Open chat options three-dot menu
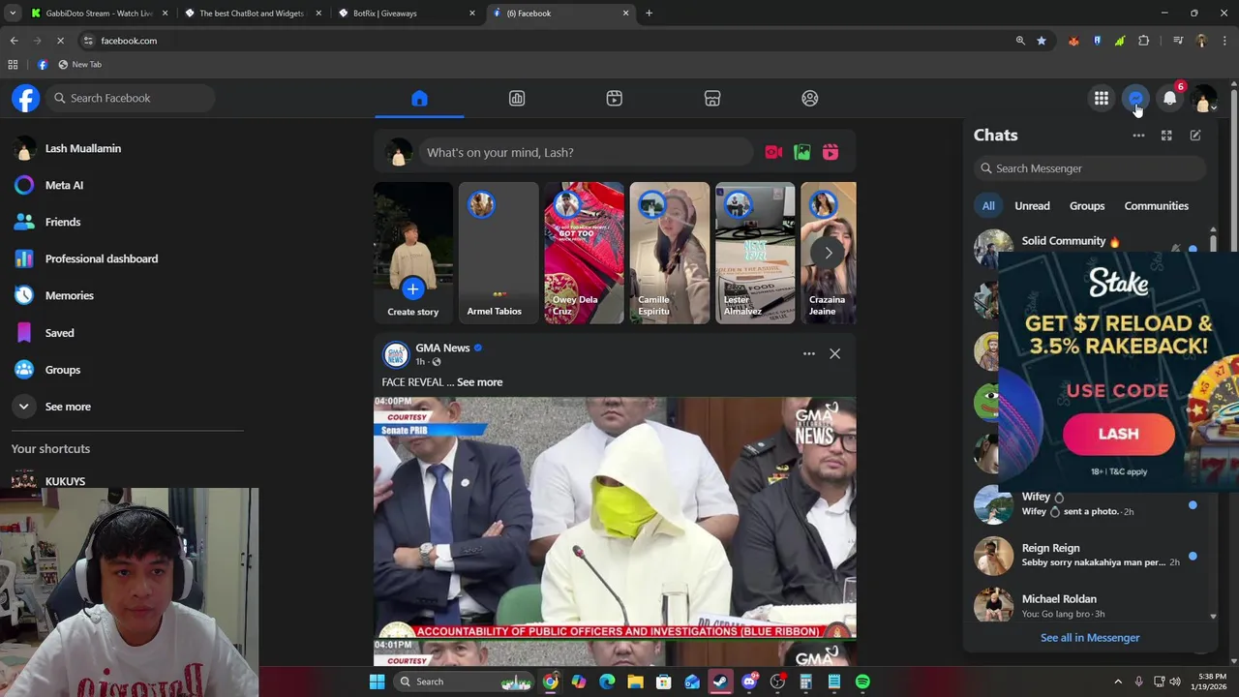This screenshot has height=697, width=1239. (1138, 136)
